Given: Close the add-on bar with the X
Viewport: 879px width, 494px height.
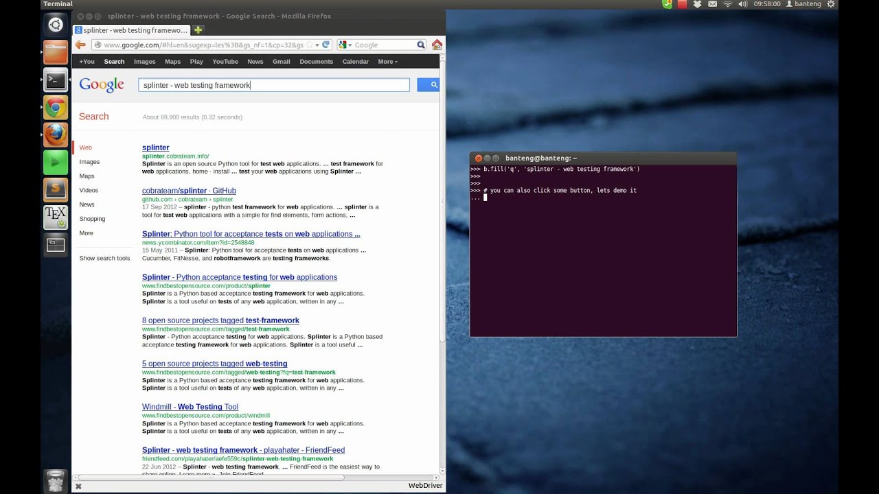Looking at the screenshot, I should click(78, 486).
